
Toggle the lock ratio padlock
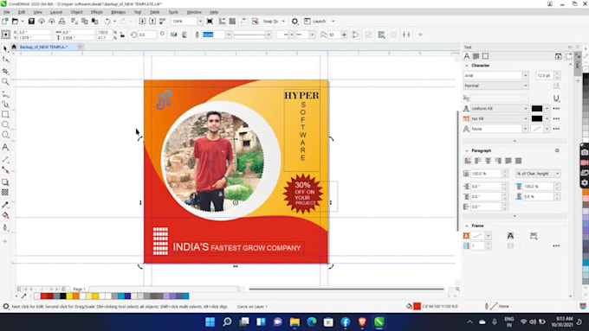[x=122, y=35]
